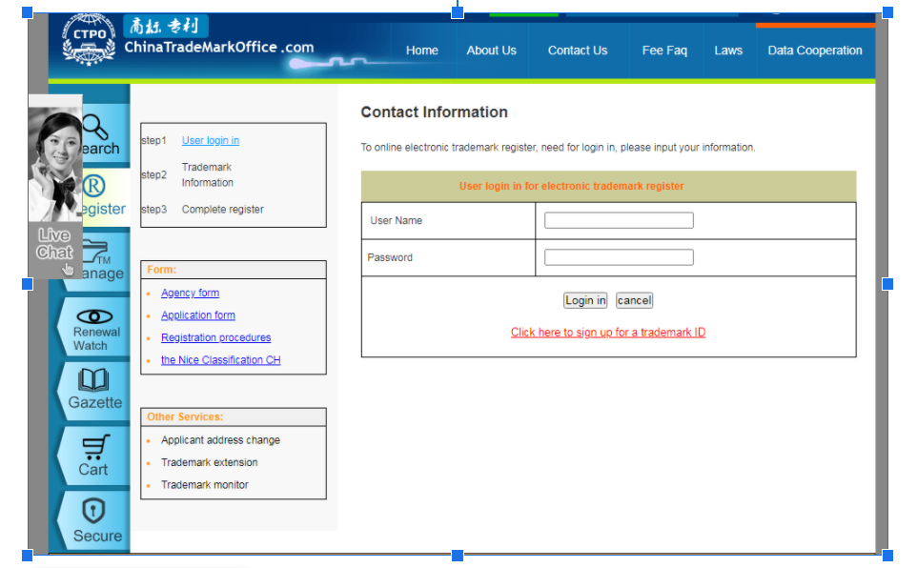Open the About Us menu item

(x=491, y=51)
